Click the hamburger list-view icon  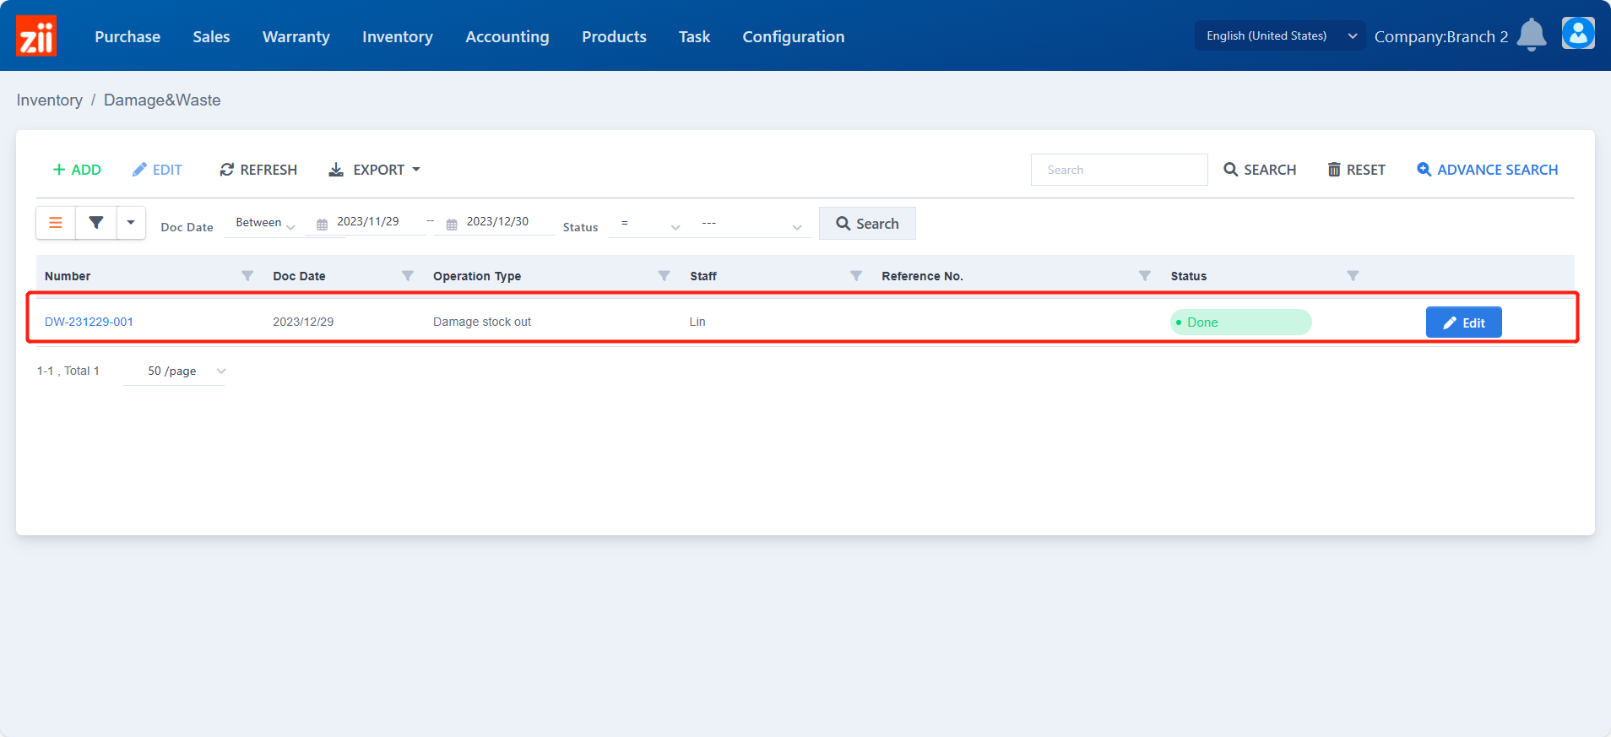(x=56, y=223)
